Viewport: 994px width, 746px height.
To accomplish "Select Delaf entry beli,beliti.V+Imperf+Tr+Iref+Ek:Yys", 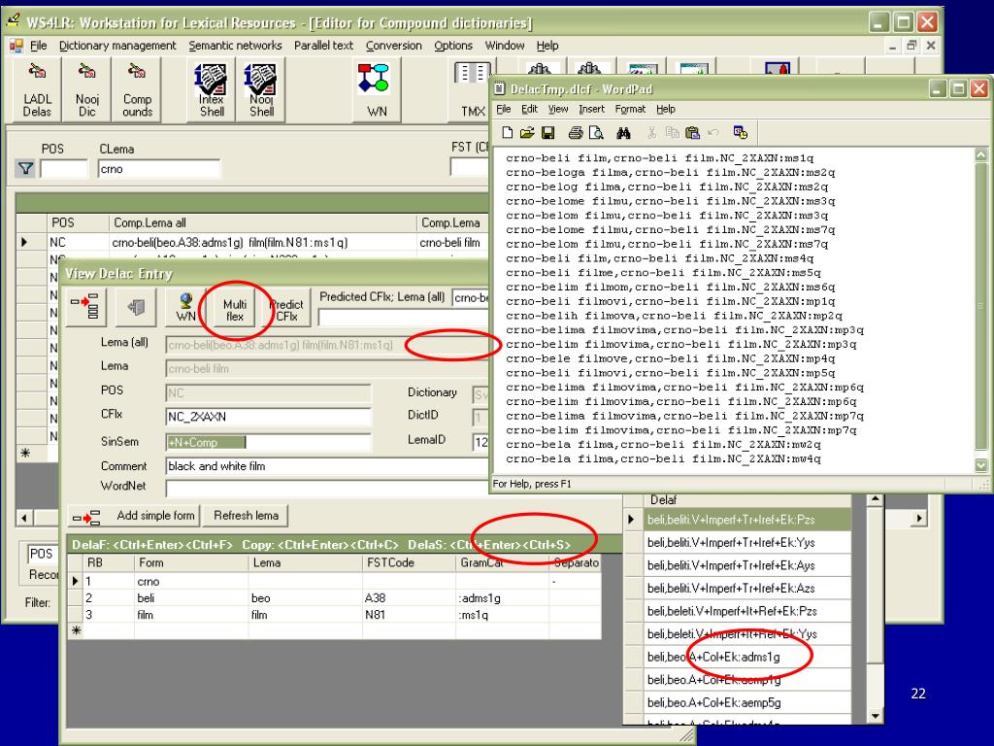I will [746, 543].
